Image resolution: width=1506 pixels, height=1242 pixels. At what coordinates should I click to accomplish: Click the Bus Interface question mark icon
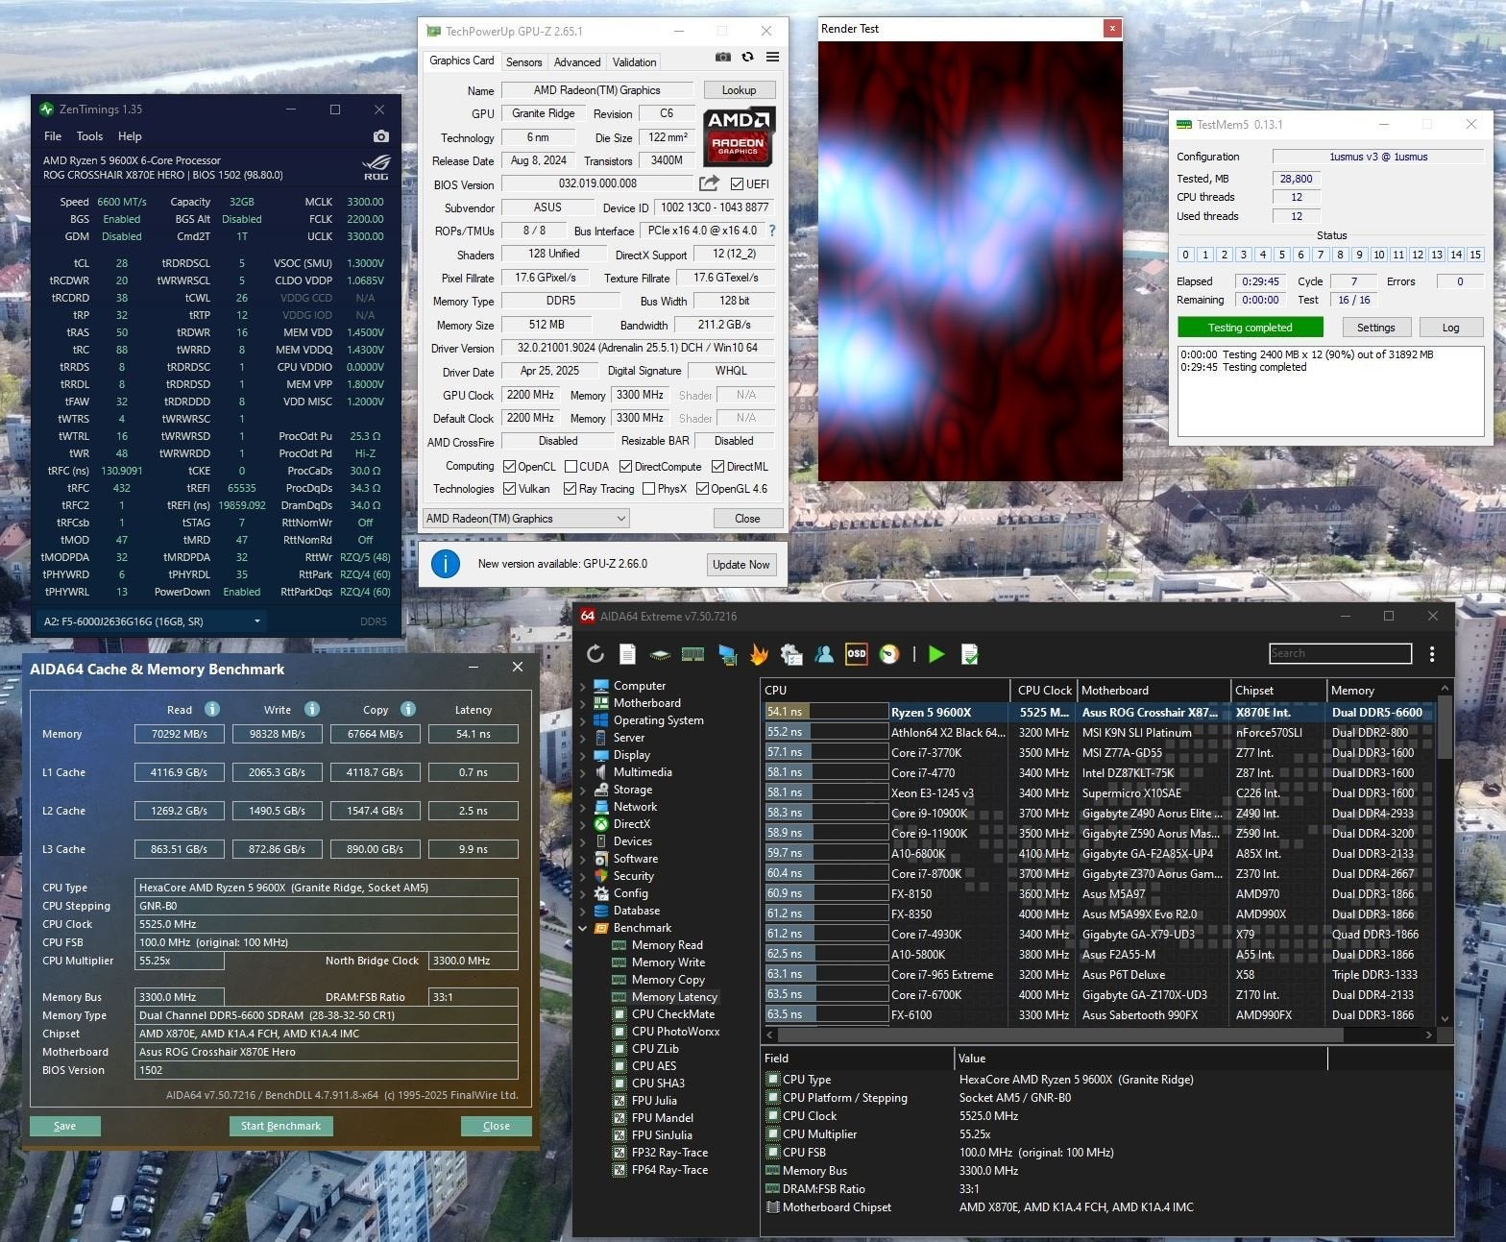point(771,231)
